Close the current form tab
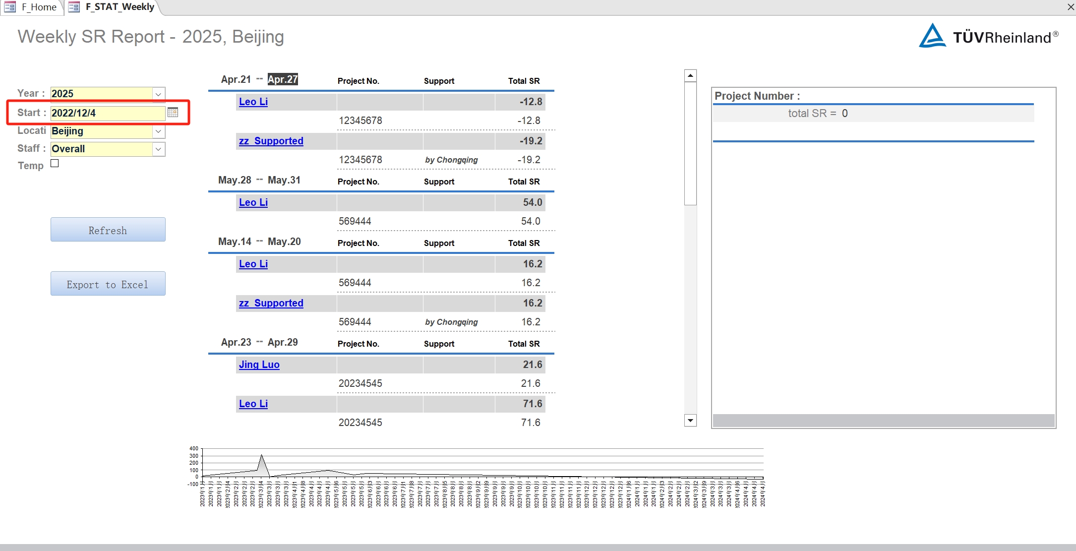 tap(1071, 7)
